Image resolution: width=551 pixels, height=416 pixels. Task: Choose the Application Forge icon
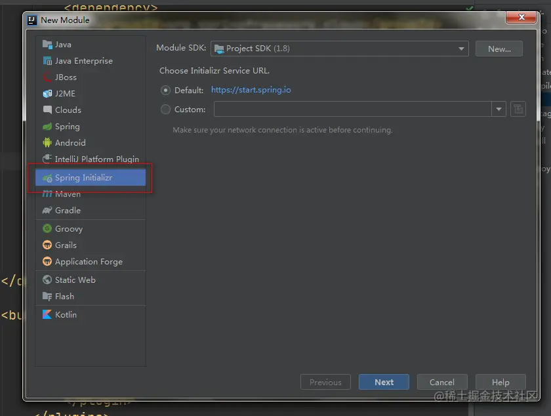pyautogui.click(x=47, y=261)
